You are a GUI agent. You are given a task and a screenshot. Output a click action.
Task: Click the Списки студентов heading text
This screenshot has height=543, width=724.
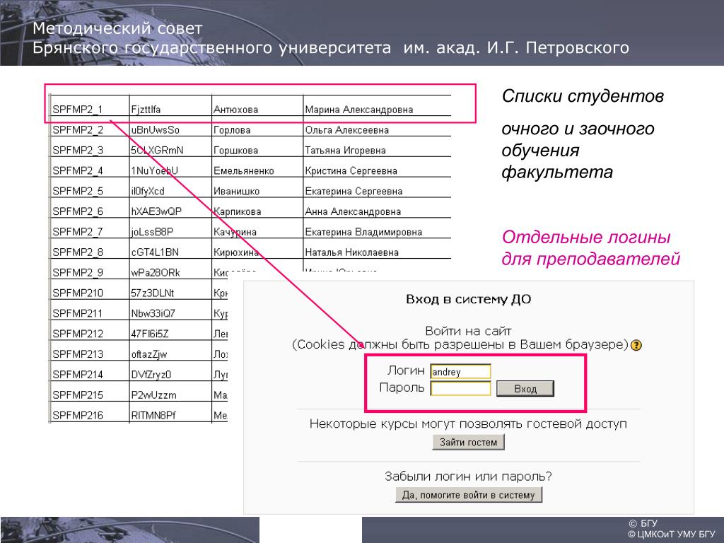click(x=583, y=96)
